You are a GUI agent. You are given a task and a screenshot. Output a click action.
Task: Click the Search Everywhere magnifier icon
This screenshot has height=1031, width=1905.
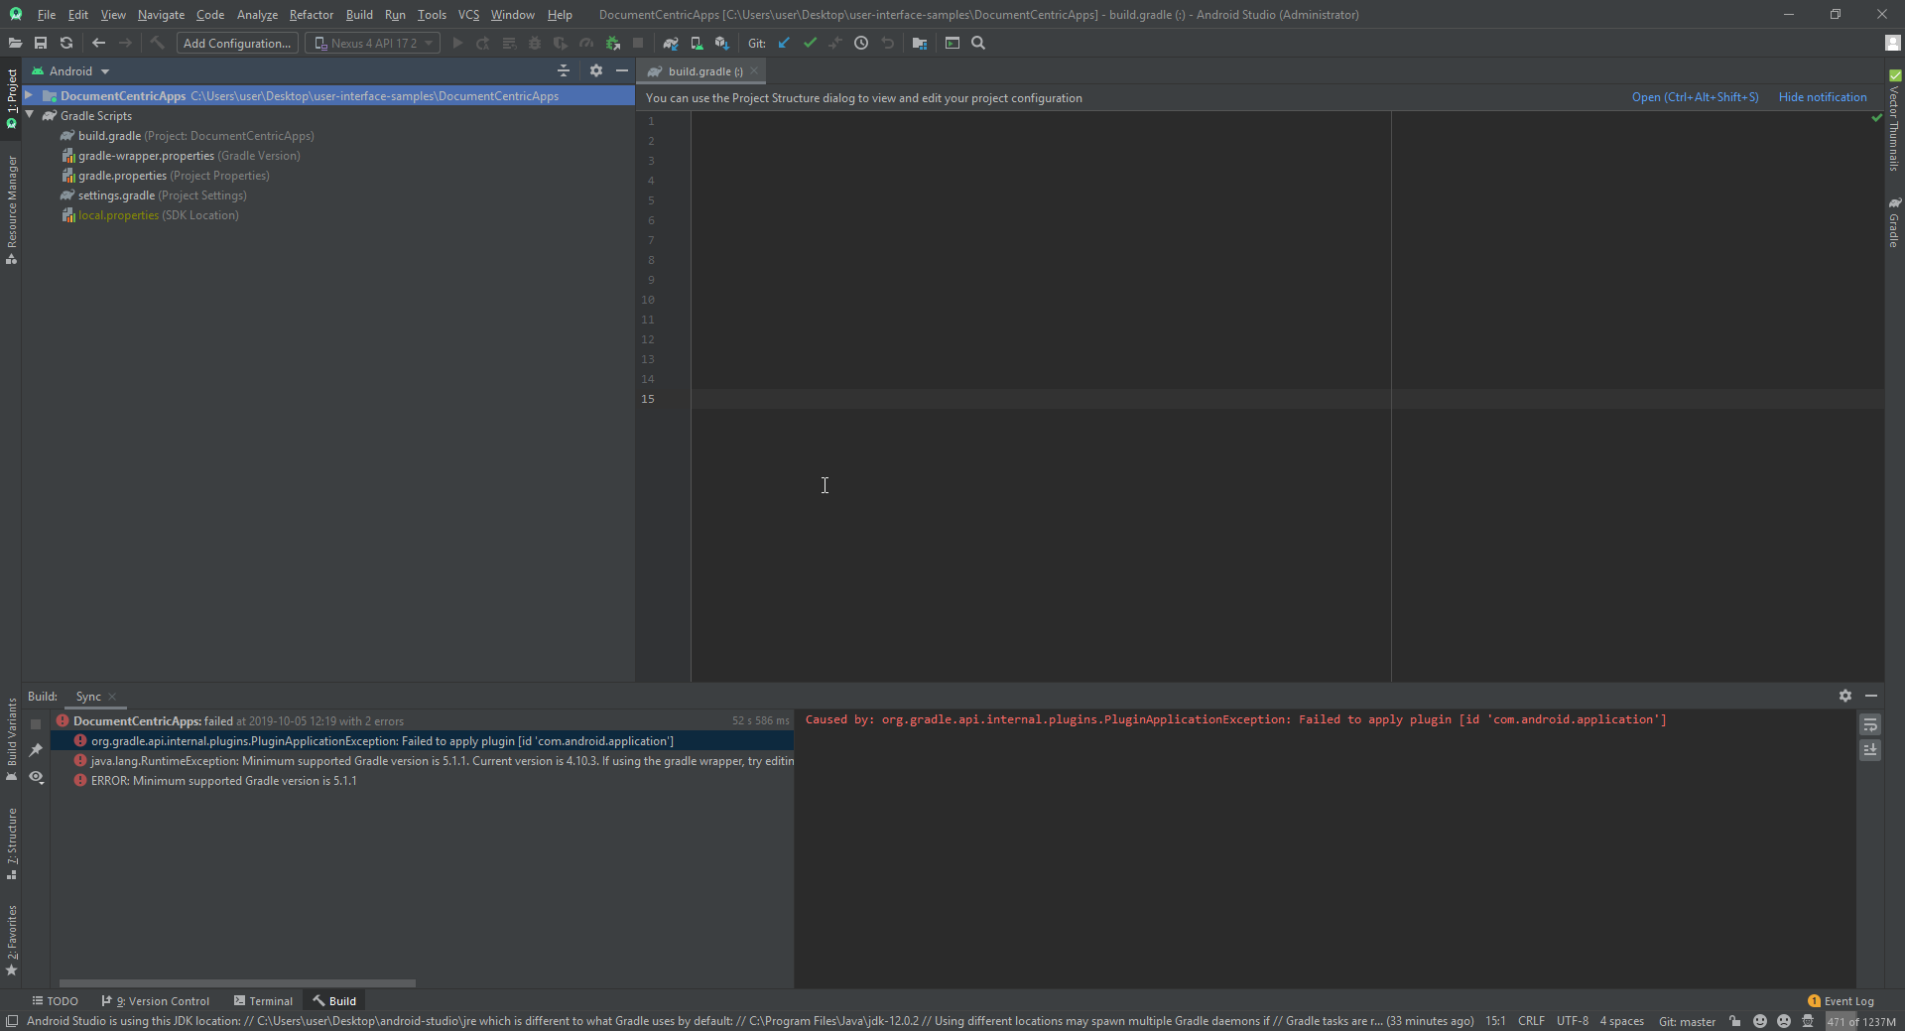pyautogui.click(x=978, y=43)
